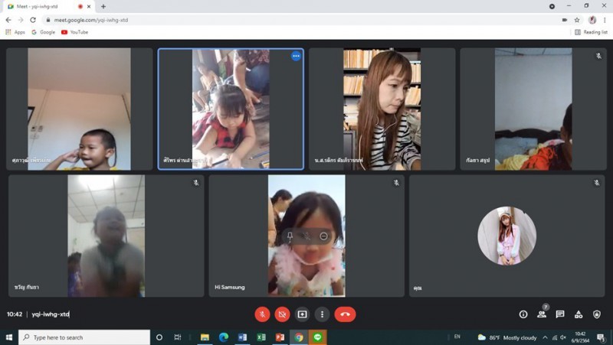The image size is (613, 345).
Task: Click the meet.google.com address bar
Action: (x=230, y=20)
